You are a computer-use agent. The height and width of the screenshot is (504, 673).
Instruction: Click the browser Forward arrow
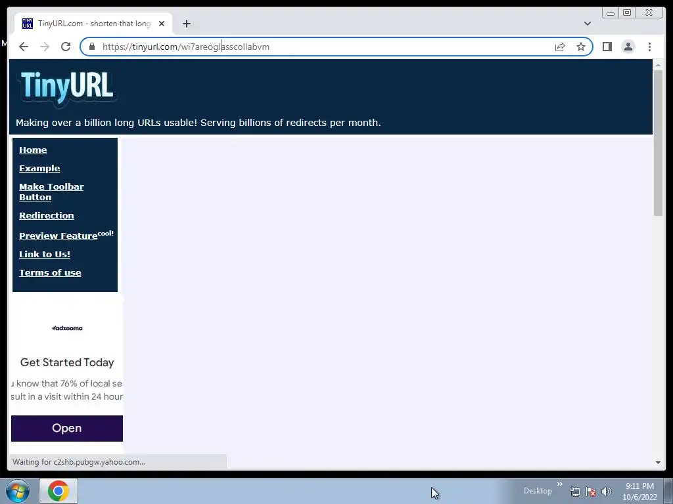(x=45, y=47)
